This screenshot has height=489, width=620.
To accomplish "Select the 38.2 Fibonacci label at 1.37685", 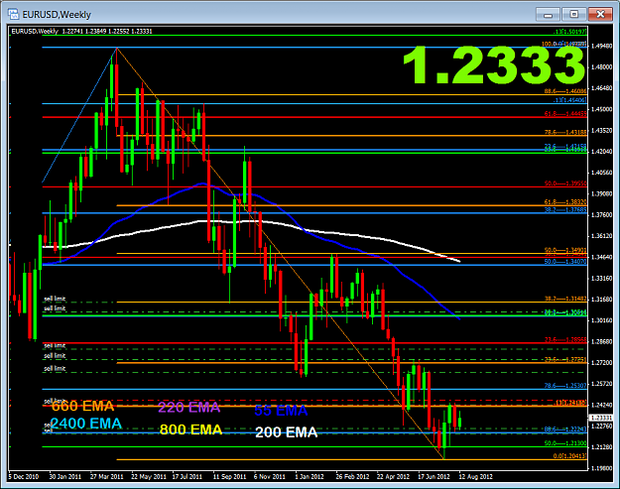I will click(x=565, y=210).
